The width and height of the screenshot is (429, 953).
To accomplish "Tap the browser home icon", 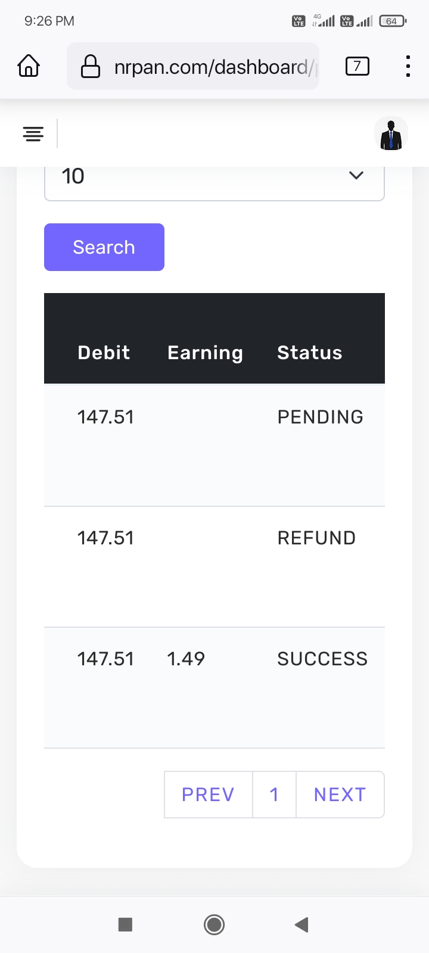I will click(x=29, y=66).
